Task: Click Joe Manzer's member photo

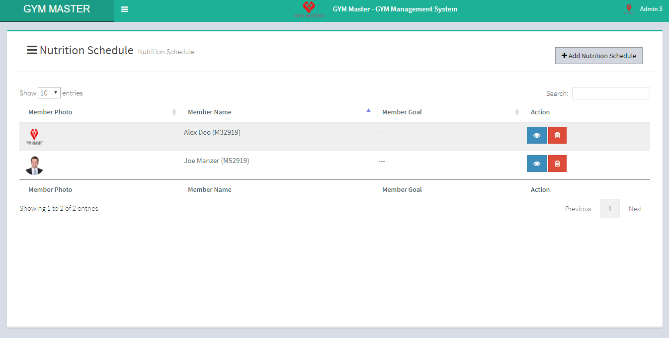Action: (34, 166)
